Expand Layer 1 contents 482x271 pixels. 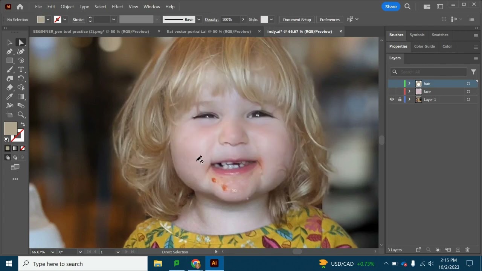(409, 99)
